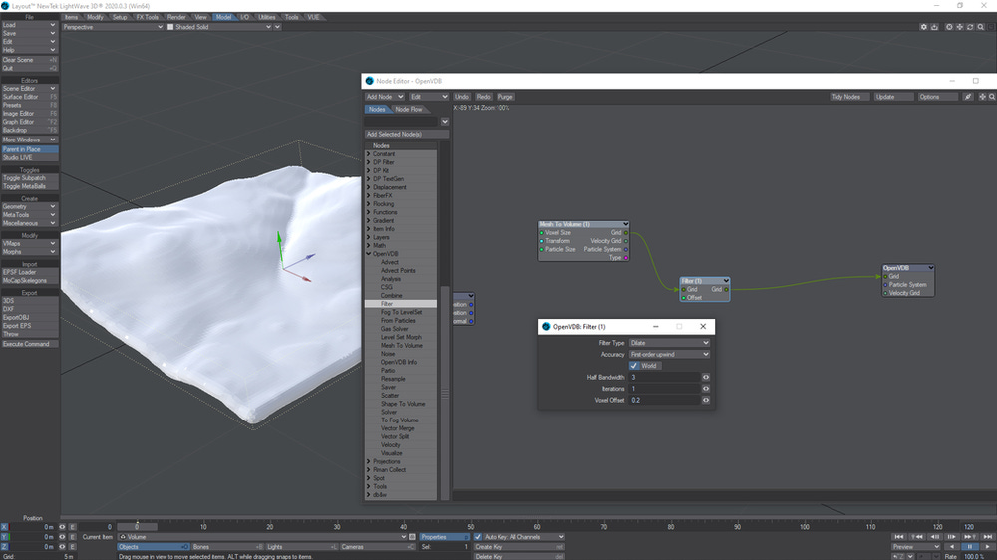
Task: Toggle X channel eye icon
Action: pos(62,527)
